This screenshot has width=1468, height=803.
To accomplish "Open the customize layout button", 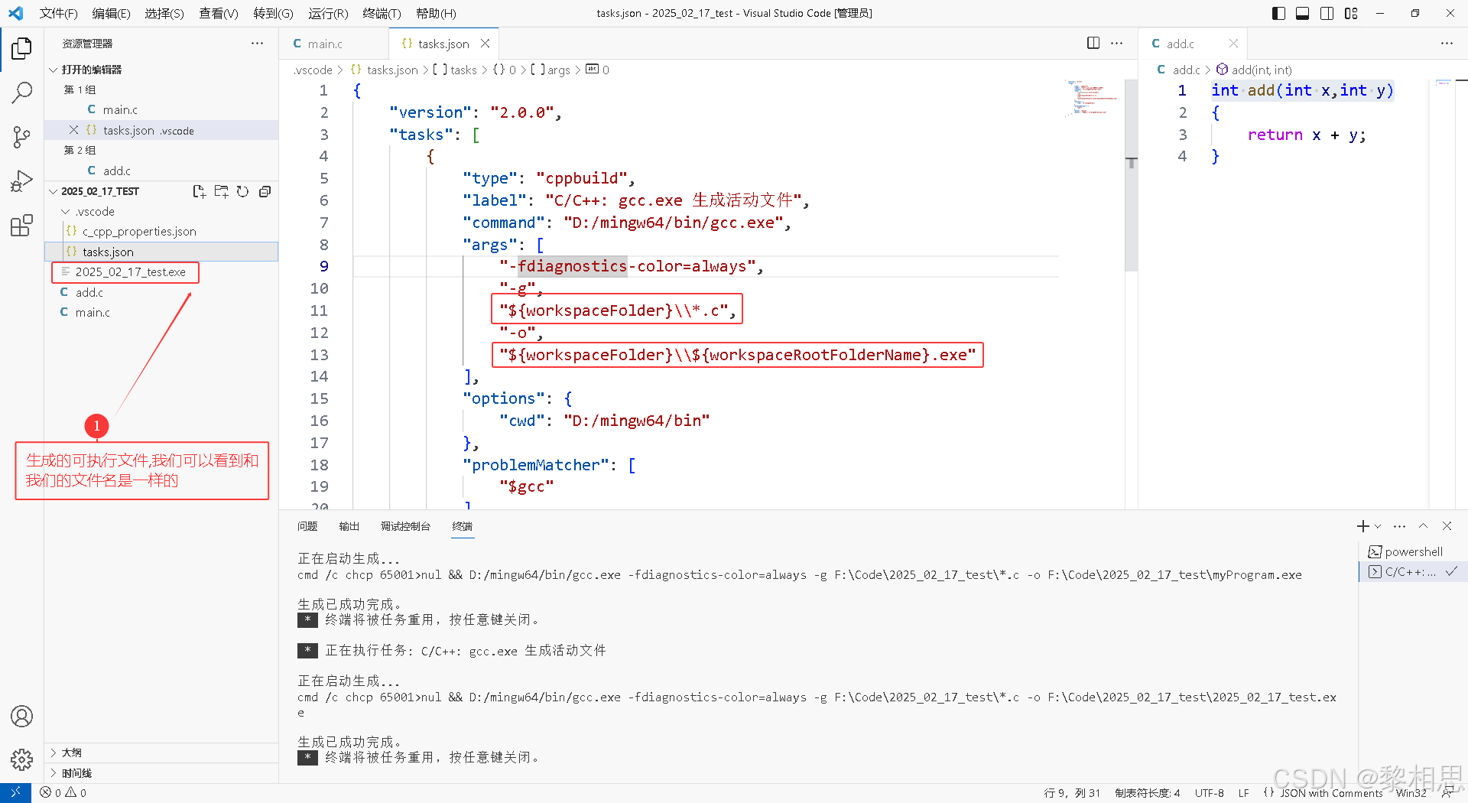I will coord(1351,13).
